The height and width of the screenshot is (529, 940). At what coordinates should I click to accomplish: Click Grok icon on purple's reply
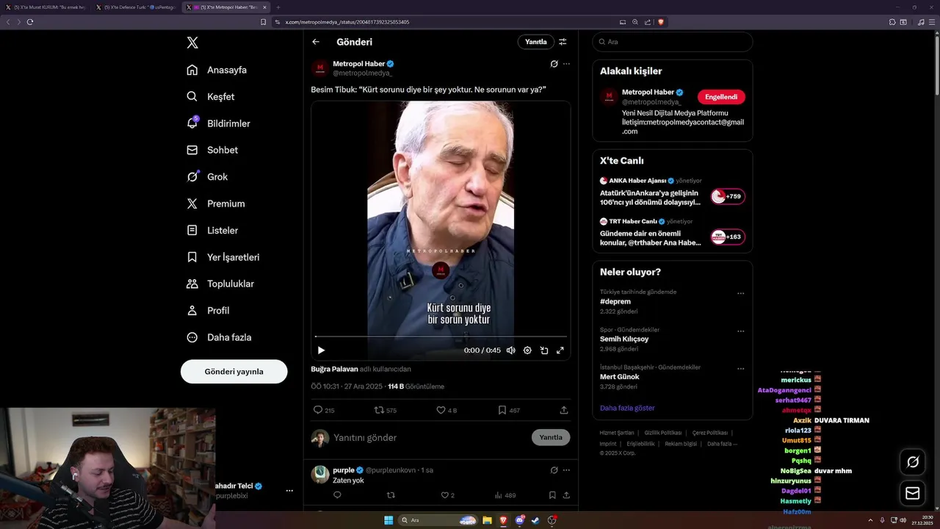(554, 470)
